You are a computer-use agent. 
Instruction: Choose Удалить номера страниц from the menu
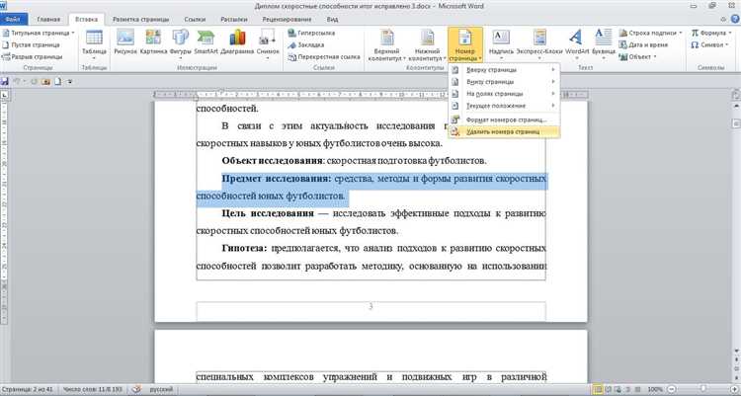pos(504,132)
